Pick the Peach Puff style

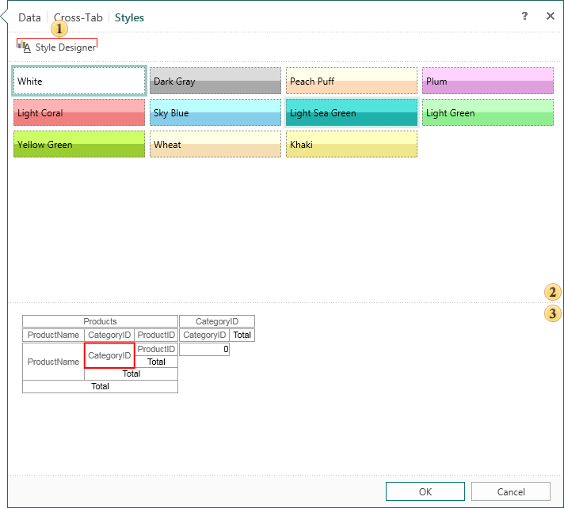coord(352,81)
